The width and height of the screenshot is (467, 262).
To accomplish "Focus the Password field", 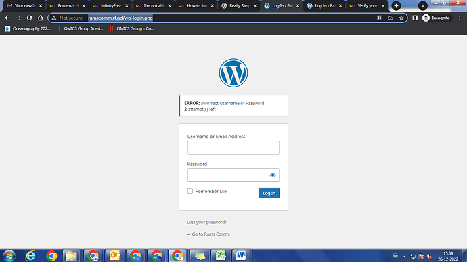I will (x=234, y=175).
